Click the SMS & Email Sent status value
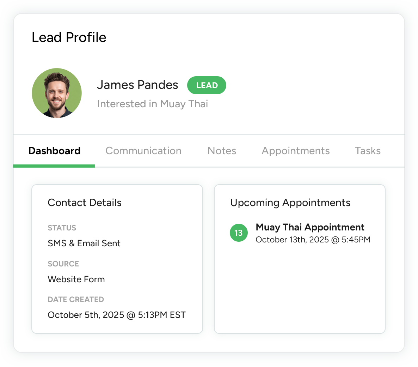 coord(84,243)
